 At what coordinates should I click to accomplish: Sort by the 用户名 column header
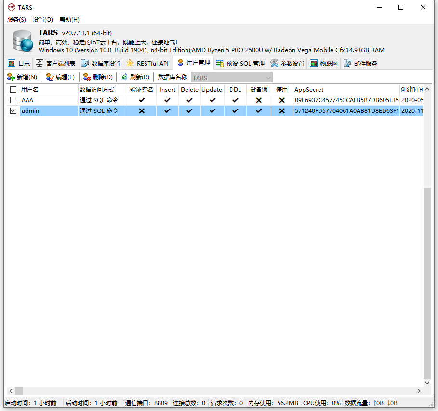[49, 89]
